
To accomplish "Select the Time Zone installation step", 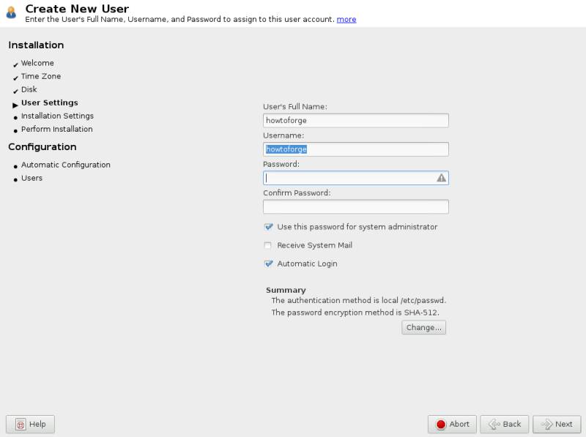I will pyautogui.click(x=41, y=76).
